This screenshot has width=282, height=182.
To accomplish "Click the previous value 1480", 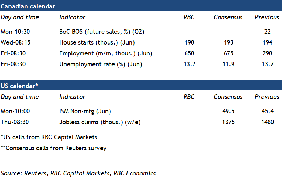I will (267, 122).
